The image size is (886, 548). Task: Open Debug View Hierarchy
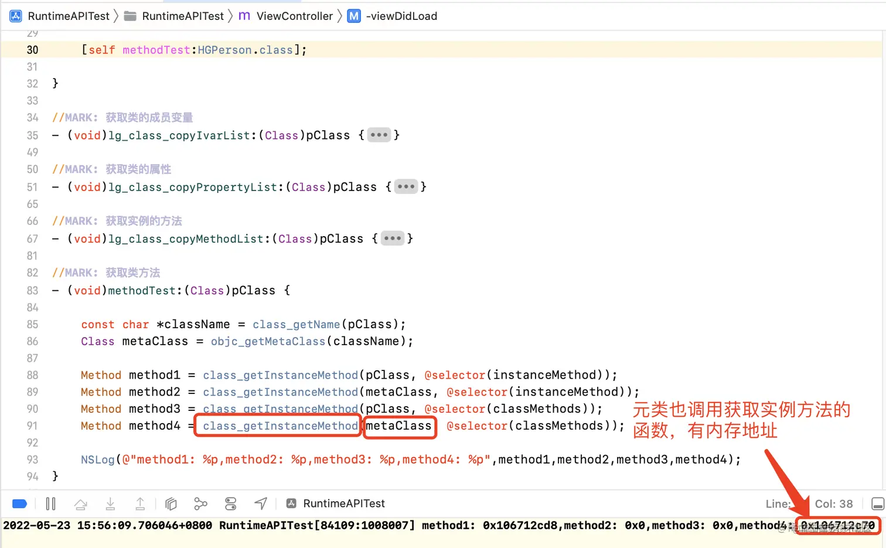171,503
